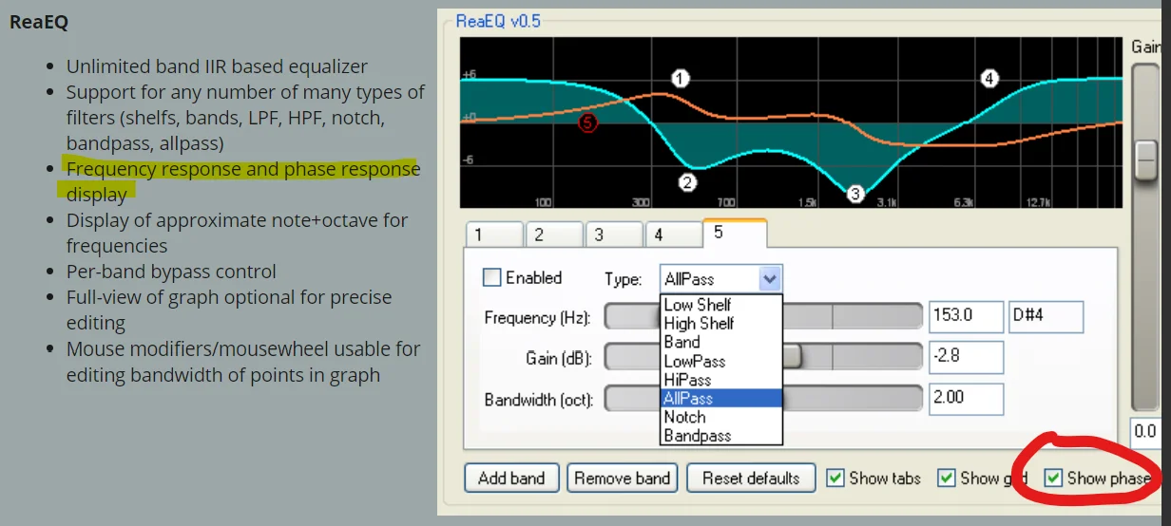Switch to band tab 3
This screenshot has height=526, width=1171.
pyautogui.click(x=614, y=235)
